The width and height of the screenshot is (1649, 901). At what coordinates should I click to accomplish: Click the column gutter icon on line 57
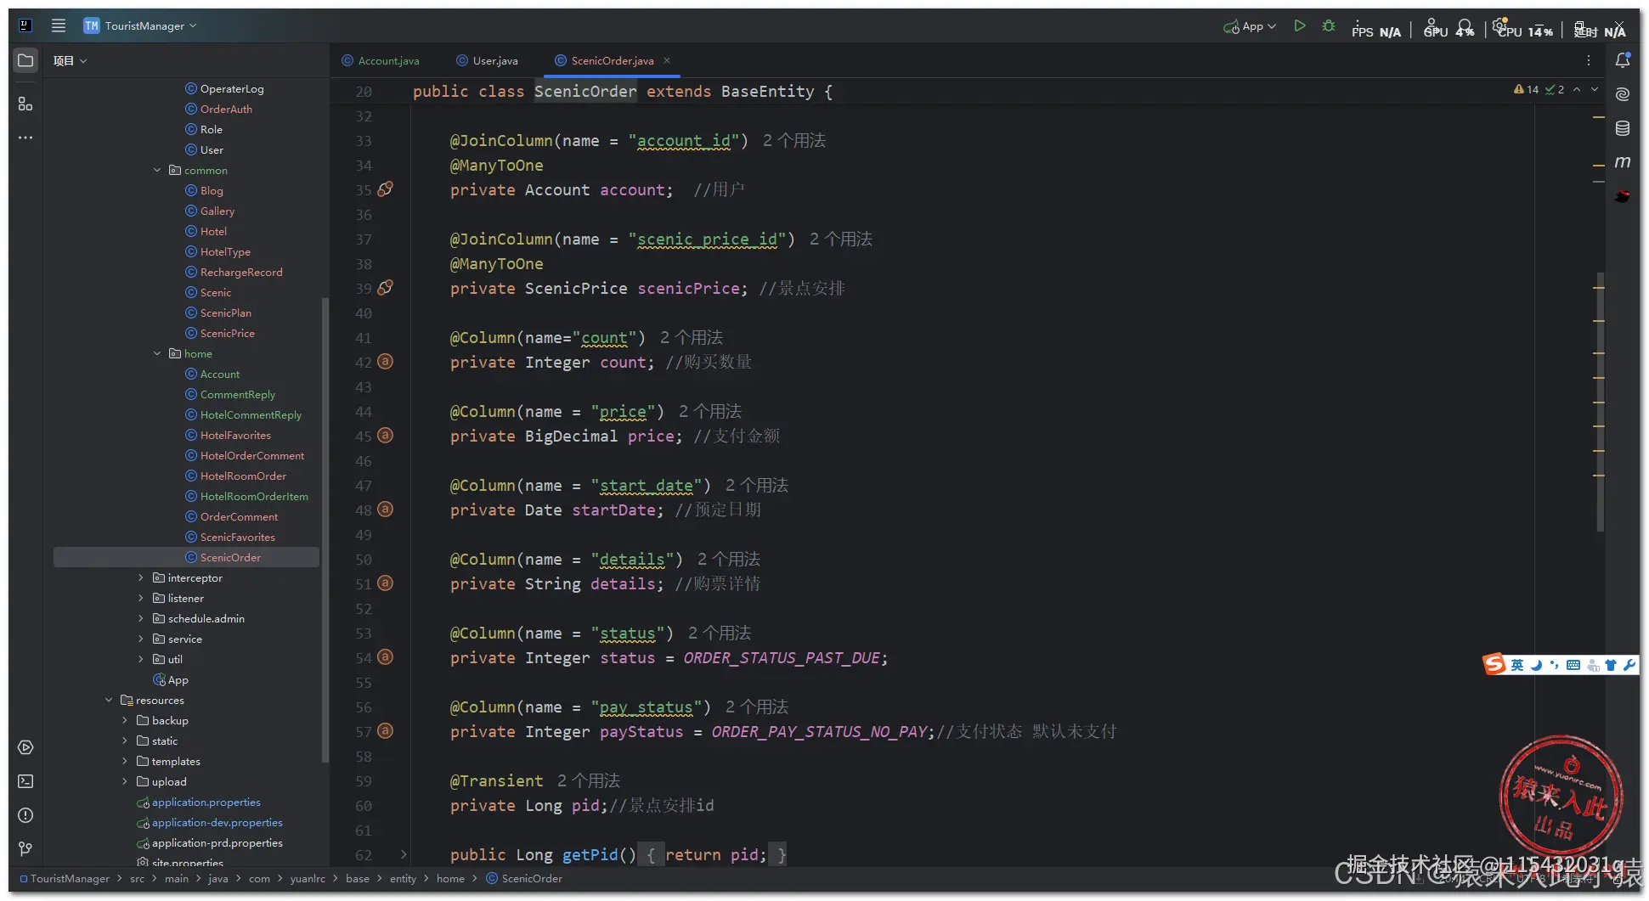coord(385,731)
